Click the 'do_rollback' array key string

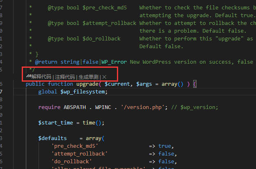tap(71, 162)
